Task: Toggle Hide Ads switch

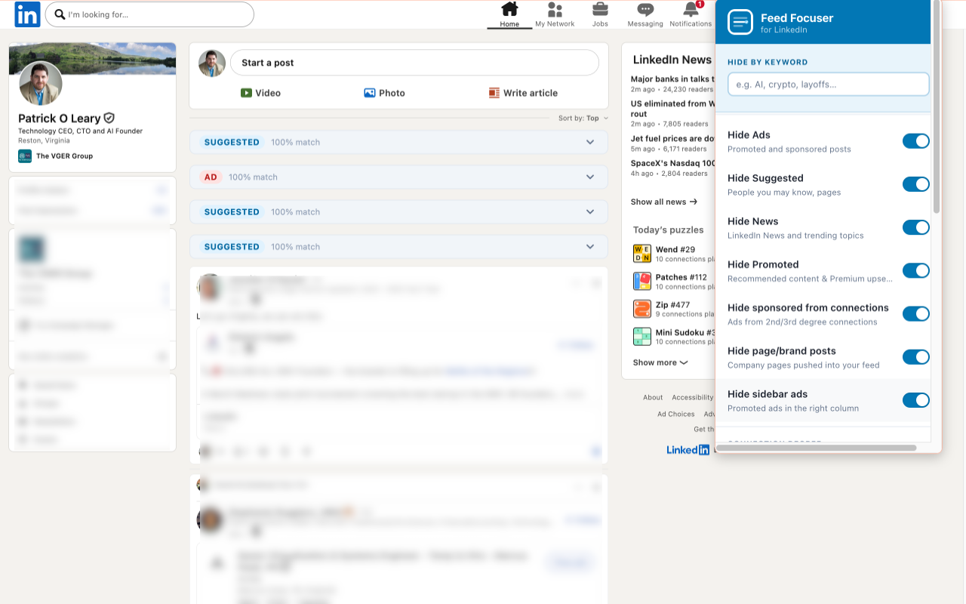Action: (916, 141)
